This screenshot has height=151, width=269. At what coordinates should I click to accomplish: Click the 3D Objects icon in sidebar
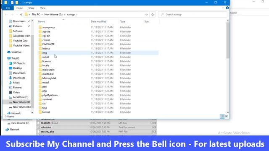tap(11, 63)
